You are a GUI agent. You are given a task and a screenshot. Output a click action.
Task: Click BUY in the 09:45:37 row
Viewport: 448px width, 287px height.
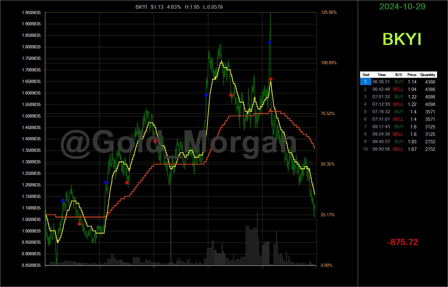(399, 141)
